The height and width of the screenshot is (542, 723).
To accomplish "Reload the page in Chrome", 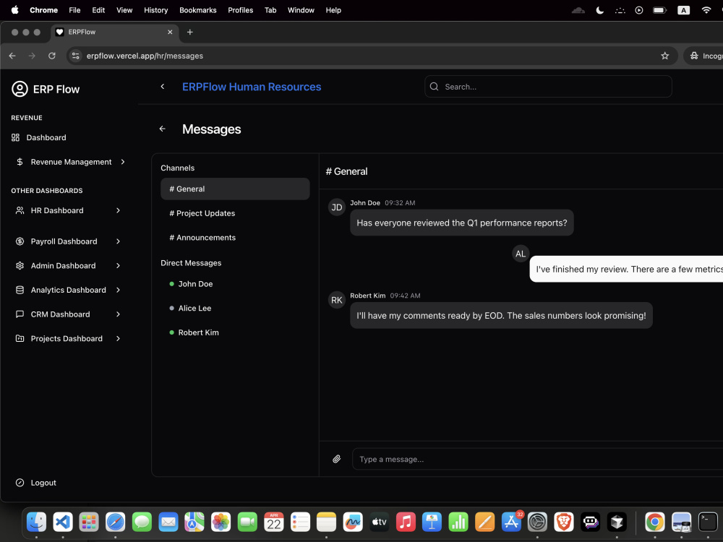I will [52, 56].
